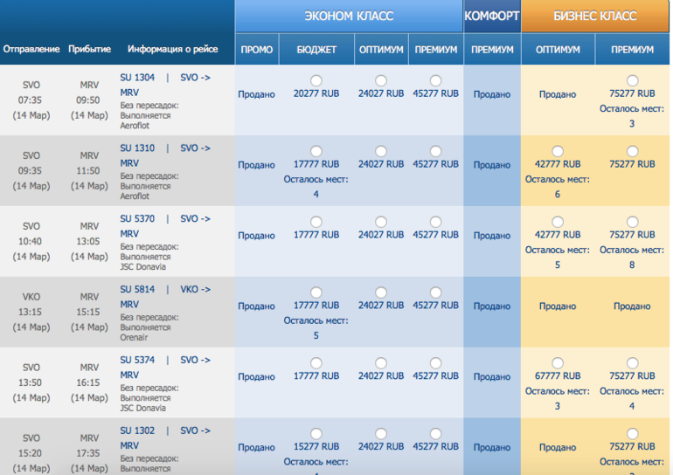The height and width of the screenshot is (475, 673).
Task: Click the ЭКОНОМ КЛАСС header tab
Action: coord(349,16)
